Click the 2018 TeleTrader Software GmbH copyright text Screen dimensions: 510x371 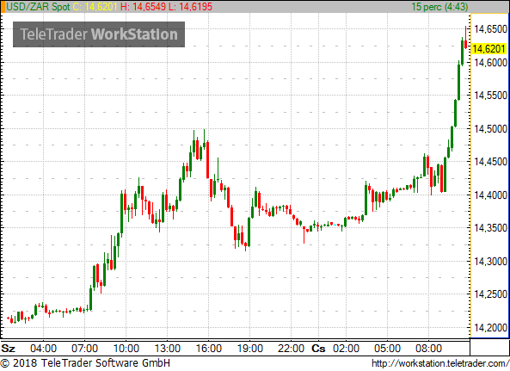(x=85, y=363)
